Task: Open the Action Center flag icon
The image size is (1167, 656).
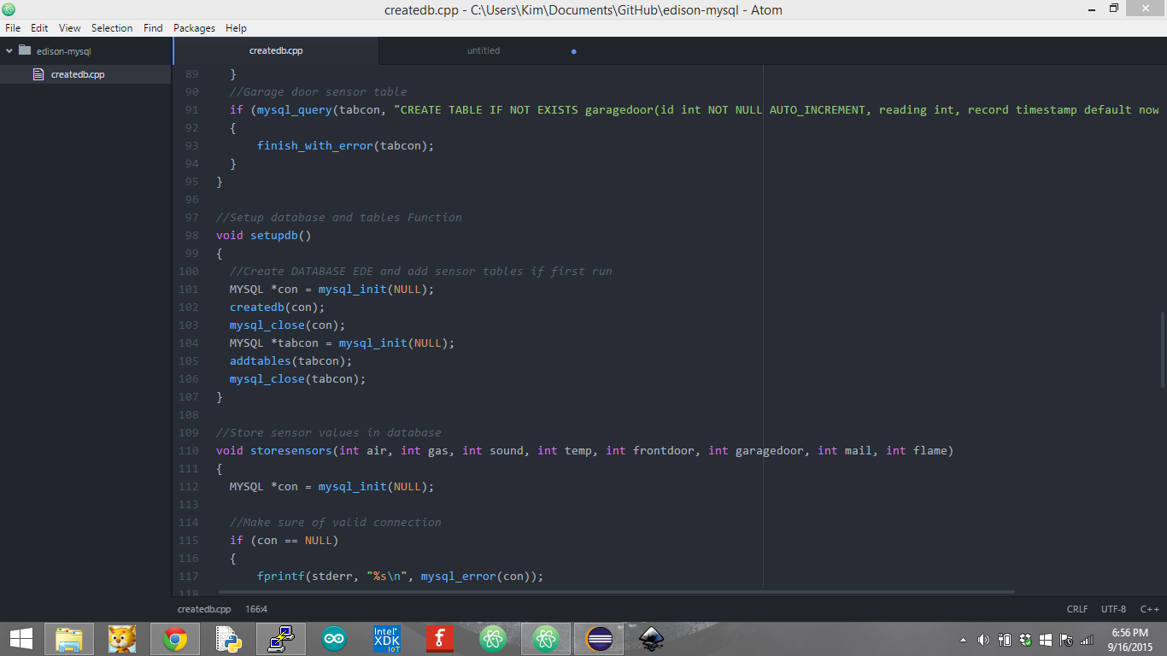Action: (1066, 640)
